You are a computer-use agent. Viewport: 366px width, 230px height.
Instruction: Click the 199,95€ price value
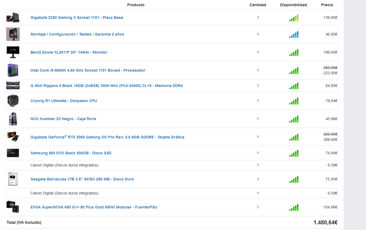[x=330, y=52]
